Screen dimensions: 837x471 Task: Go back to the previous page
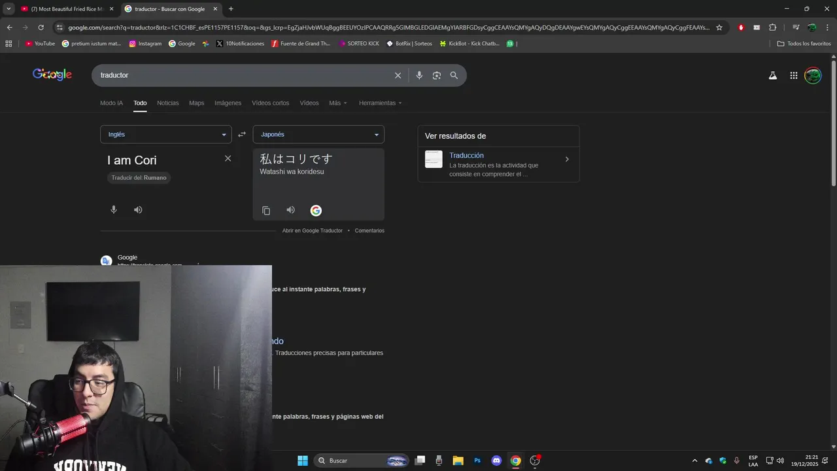coord(9,27)
